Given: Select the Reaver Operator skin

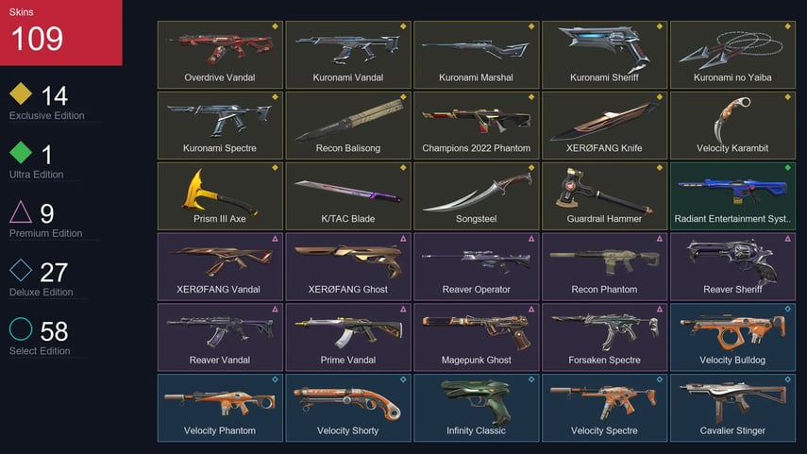Looking at the screenshot, I should 476,266.
